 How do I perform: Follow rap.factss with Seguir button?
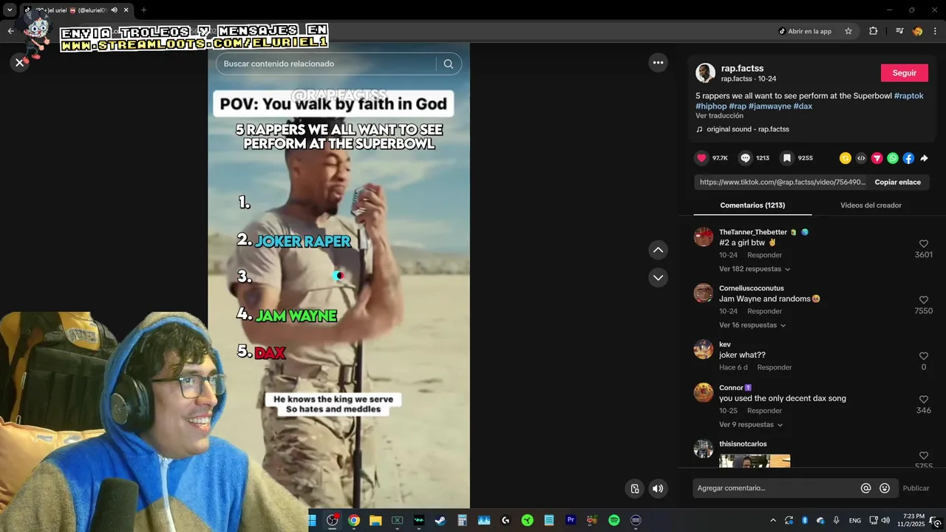904,72
